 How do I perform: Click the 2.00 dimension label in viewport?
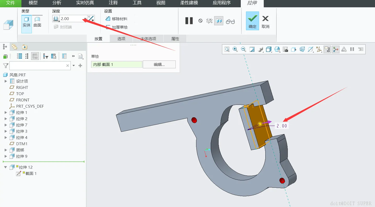click(282, 126)
